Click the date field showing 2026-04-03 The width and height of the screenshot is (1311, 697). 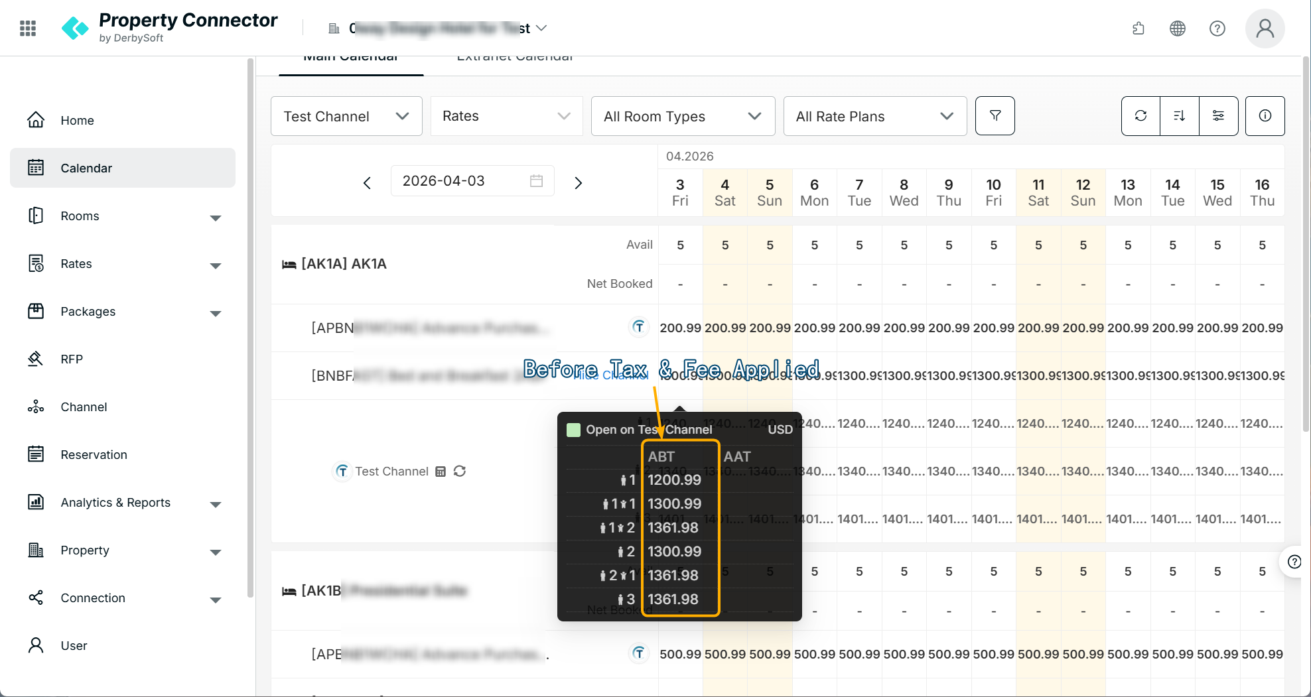472,181
